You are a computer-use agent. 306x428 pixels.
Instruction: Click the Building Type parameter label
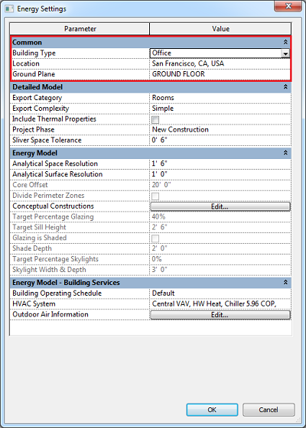(34, 53)
